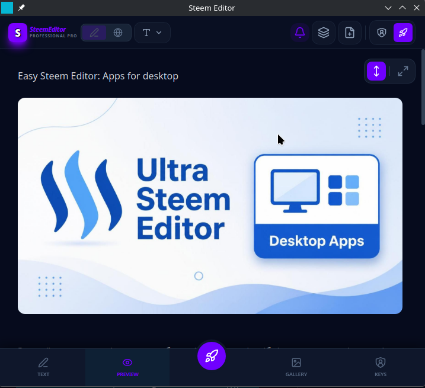Switch to globe web mode toggle

(118, 33)
